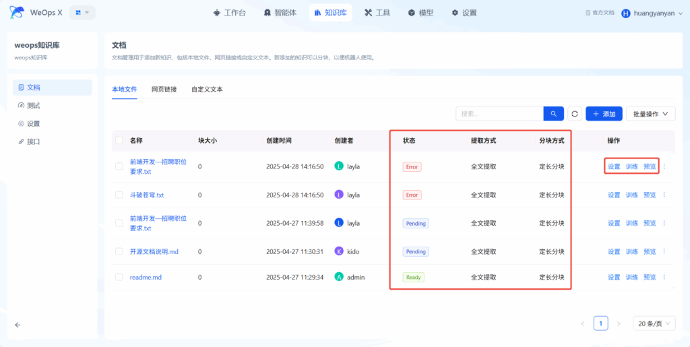Click 预览 for the 斗破苍穹.txt row
Image resolution: width=690 pixels, height=347 pixels.
tap(650, 195)
